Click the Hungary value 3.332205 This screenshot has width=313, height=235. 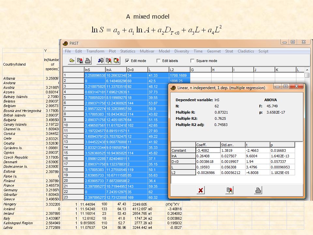click(x=53, y=204)
